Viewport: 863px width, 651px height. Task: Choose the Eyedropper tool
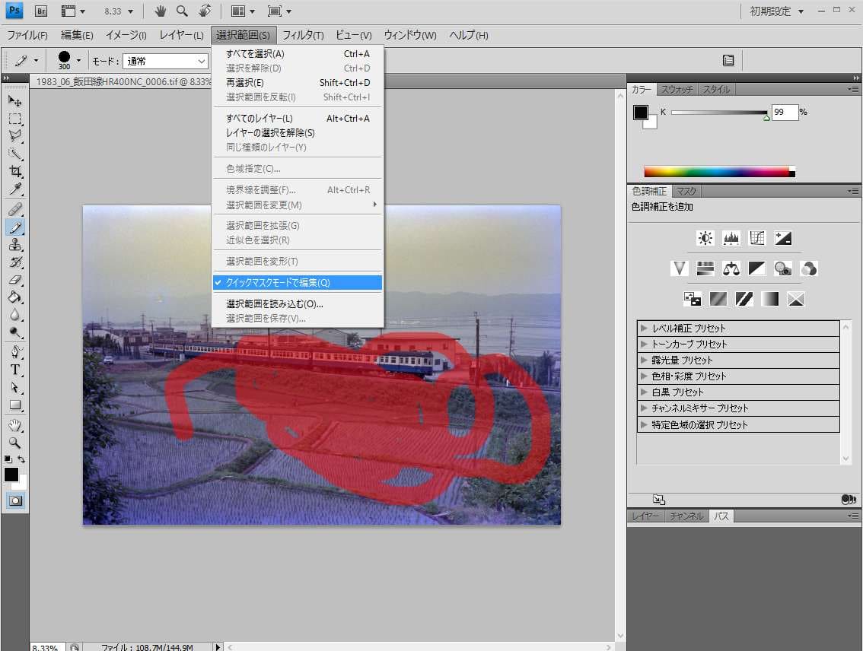14,189
